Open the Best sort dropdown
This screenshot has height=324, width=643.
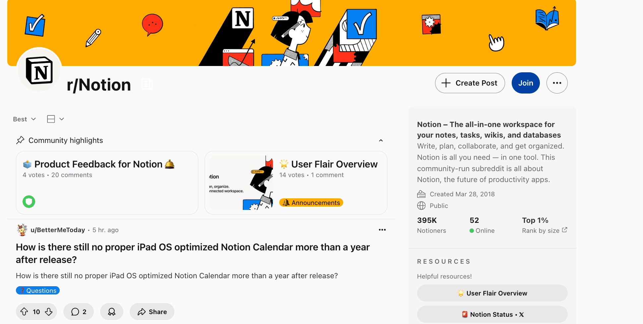click(x=24, y=119)
